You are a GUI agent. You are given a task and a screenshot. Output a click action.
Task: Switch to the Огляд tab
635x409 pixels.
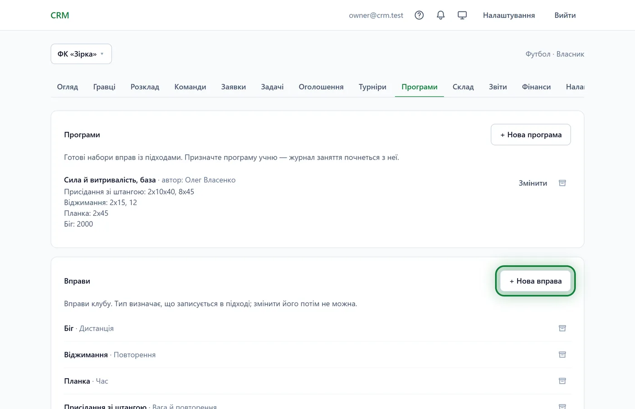[x=68, y=87]
